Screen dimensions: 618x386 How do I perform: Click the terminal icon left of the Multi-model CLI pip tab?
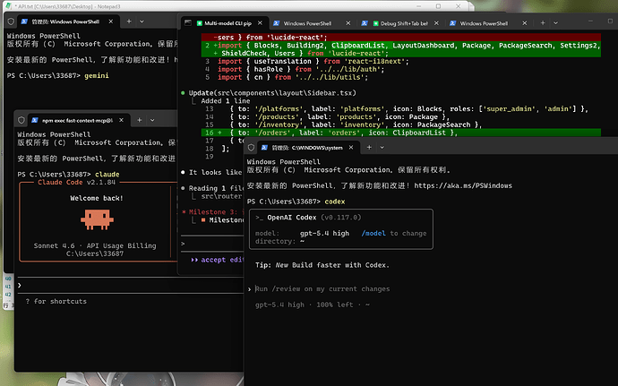pyautogui.click(x=188, y=23)
